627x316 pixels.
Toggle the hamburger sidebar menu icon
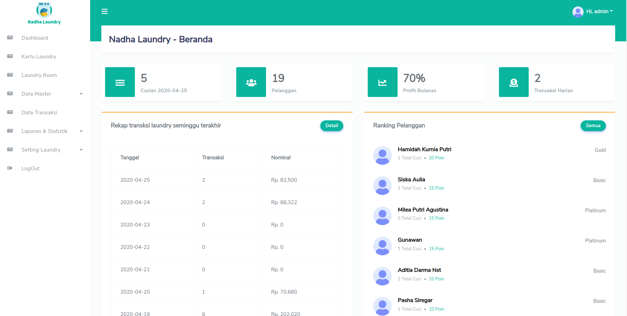click(104, 12)
